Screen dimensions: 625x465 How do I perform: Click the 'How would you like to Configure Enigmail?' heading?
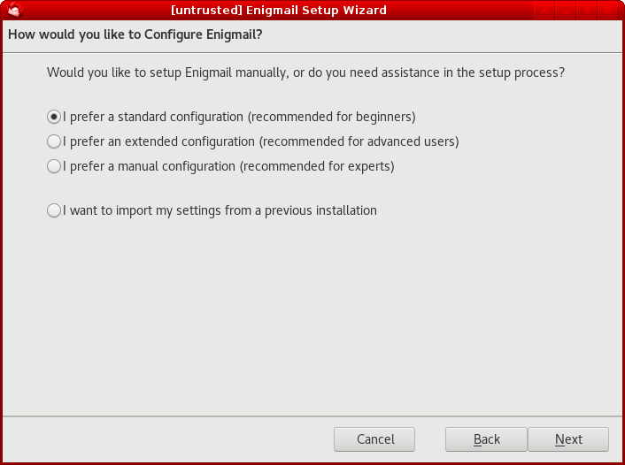pyautogui.click(x=135, y=34)
